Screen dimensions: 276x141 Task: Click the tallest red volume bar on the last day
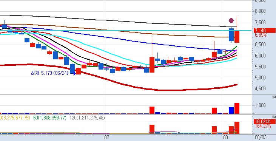tap(237, 108)
